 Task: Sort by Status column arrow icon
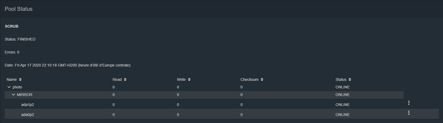point(350,79)
